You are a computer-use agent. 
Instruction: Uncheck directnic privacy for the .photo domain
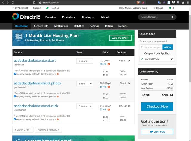pyautogui.click(x=15, y=97)
